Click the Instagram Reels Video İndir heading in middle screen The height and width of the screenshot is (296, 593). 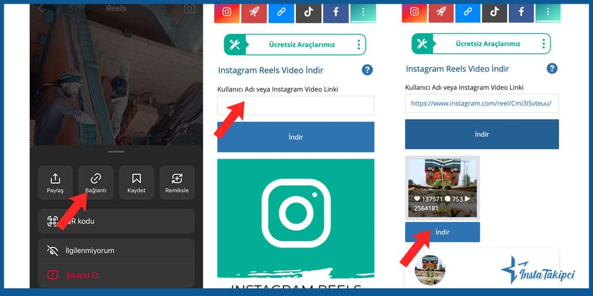271,70
